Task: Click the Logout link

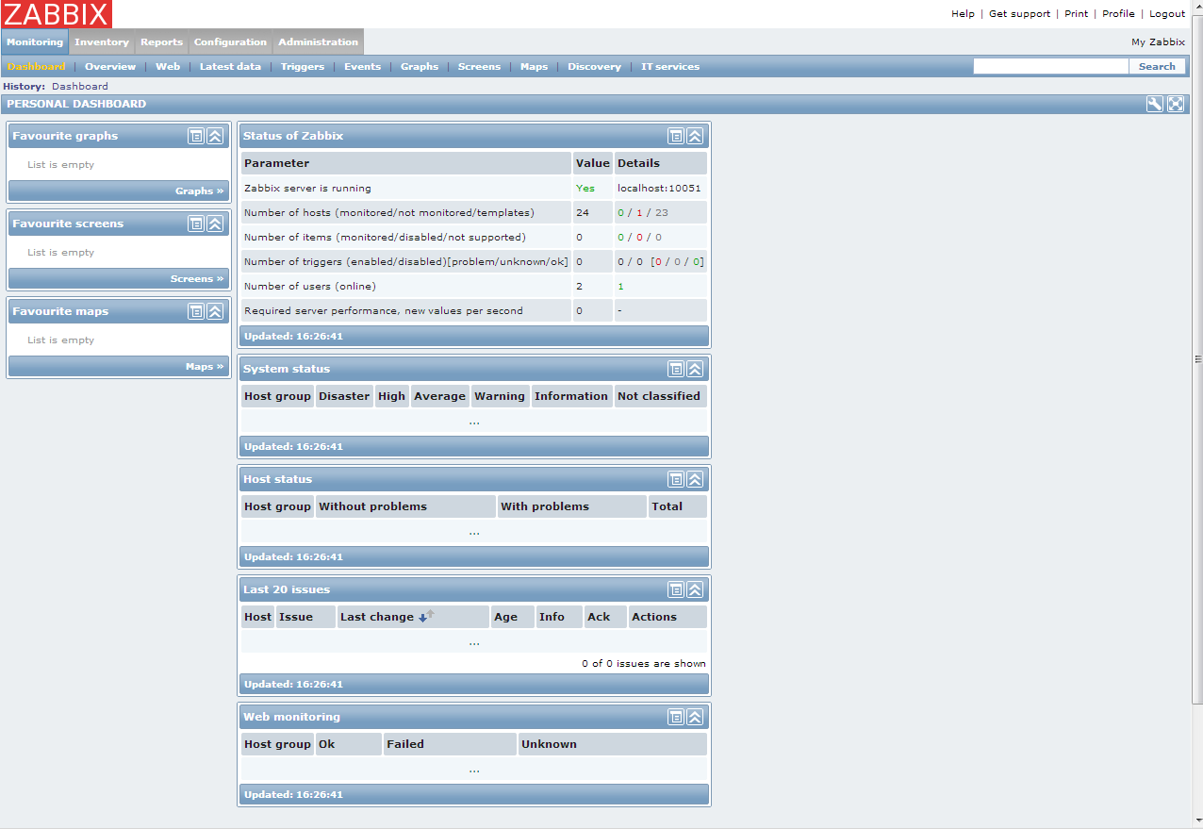Action: [1167, 13]
